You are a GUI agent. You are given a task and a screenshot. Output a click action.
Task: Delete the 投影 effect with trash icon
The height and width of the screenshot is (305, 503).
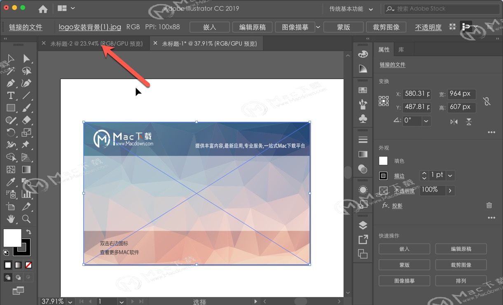click(x=489, y=205)
